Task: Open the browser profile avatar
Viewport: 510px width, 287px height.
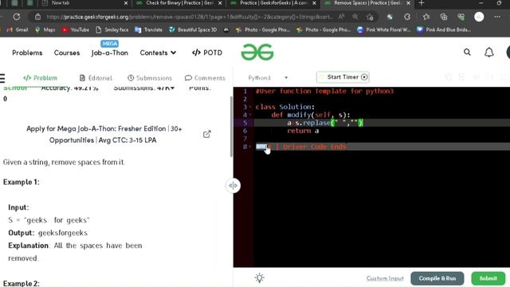Action: click(479, 17)
